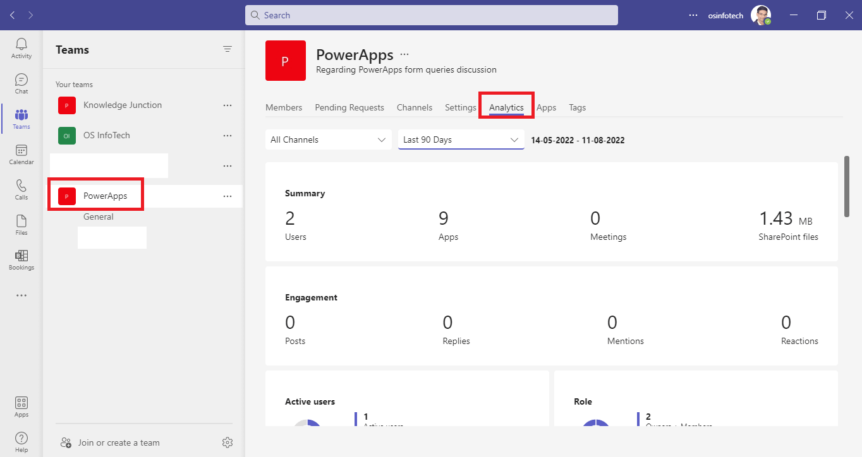Open the Calendar app

[x=21, y=154]
